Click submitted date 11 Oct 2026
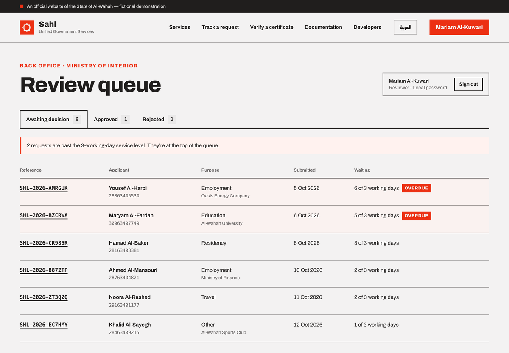509x353 pixels. point(308,297)
